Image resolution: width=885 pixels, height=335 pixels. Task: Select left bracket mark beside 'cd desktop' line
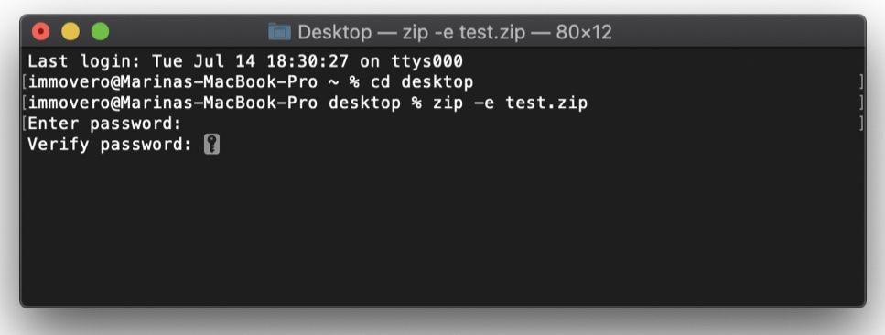[25, 81]
